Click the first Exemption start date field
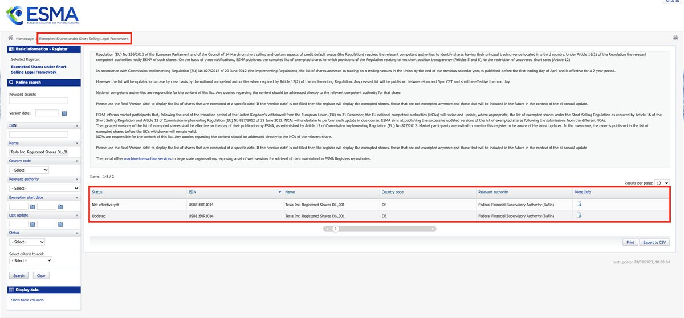The height and width of the screenshot is (318, 684). coord(19,206)
